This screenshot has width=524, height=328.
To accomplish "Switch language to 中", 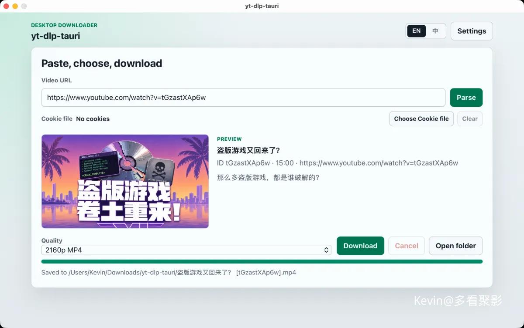I will pos(435,31).
